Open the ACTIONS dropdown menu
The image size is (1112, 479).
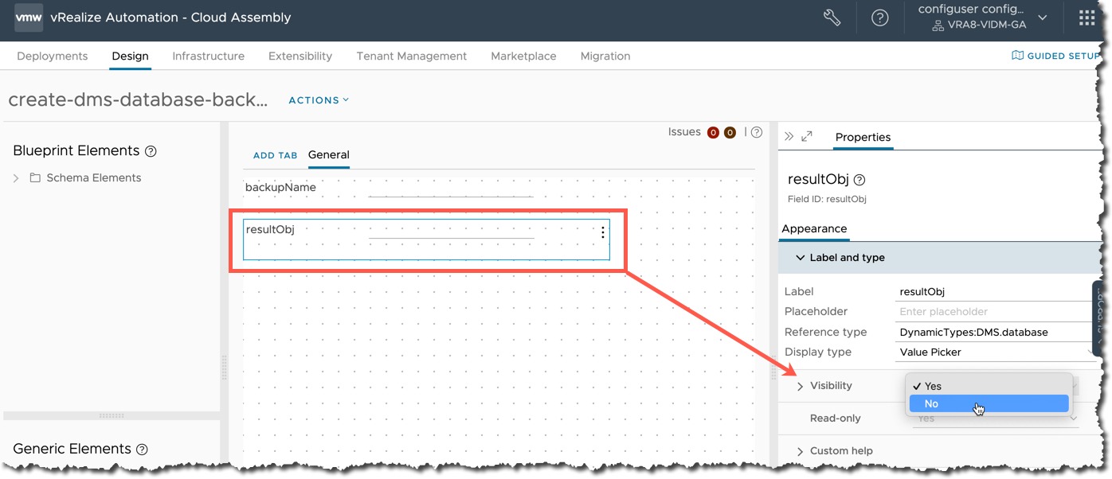[319, 100]
